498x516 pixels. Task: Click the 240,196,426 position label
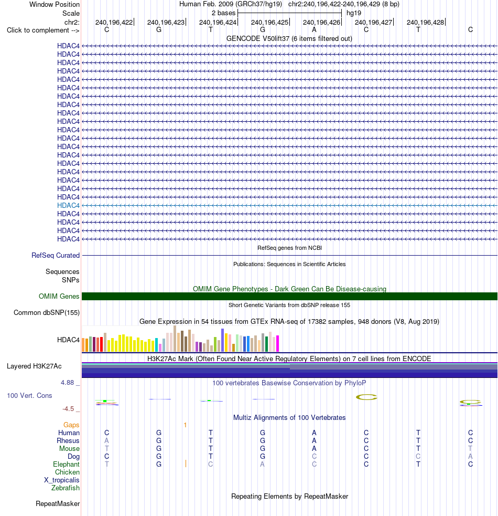pyautogui.click(x=321, y=23)
